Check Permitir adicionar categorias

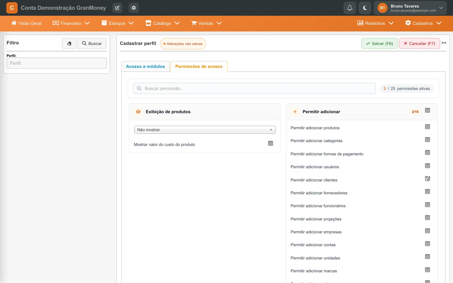(428, 140)
